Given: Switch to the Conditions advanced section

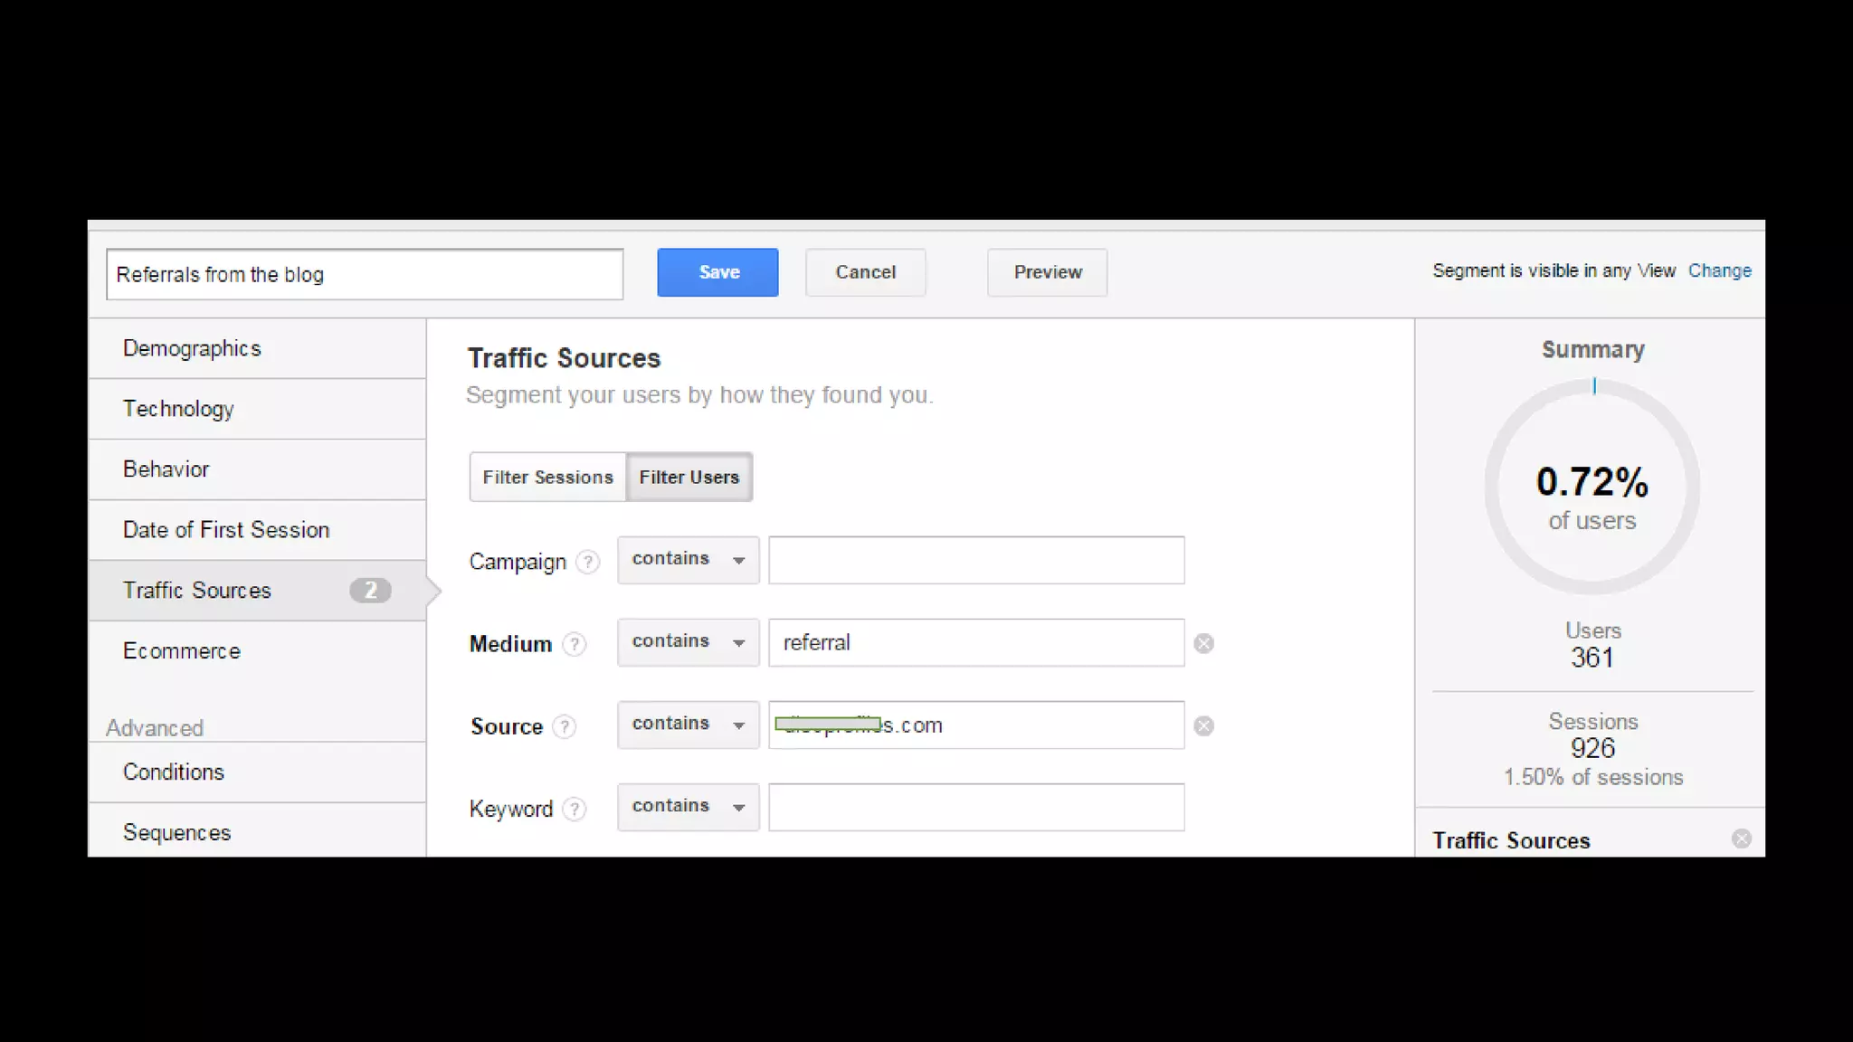Looking at the screenshot, I should pos(174,772).
